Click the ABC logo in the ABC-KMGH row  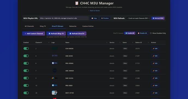pyautogui.click(x=55, y=70)
